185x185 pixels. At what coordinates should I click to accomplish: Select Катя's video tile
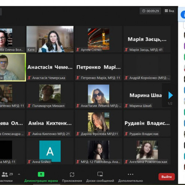point(50,39)
